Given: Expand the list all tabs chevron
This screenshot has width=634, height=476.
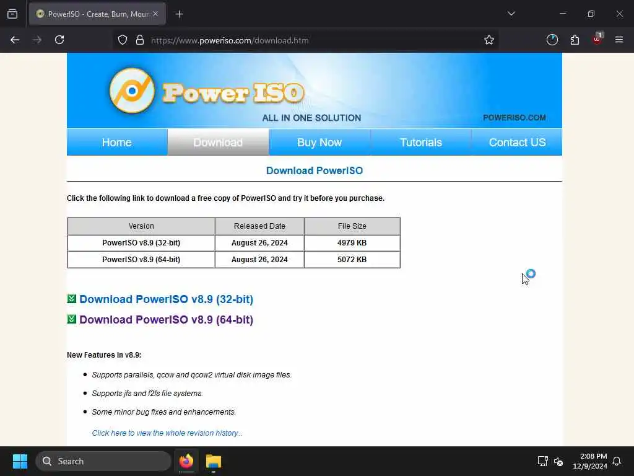Looking at the screenshot, I should pyautogui.click(x=511, y=14).
